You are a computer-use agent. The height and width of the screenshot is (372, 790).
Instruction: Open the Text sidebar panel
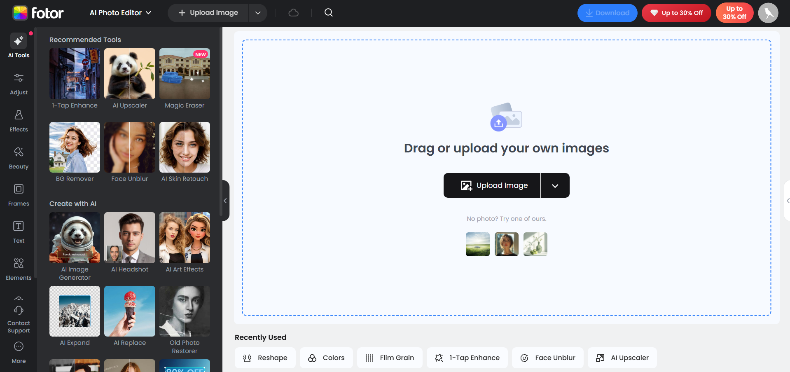point(19,232)
